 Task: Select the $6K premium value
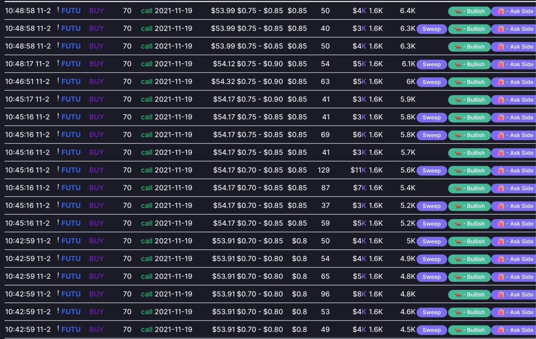coord(360,135)
